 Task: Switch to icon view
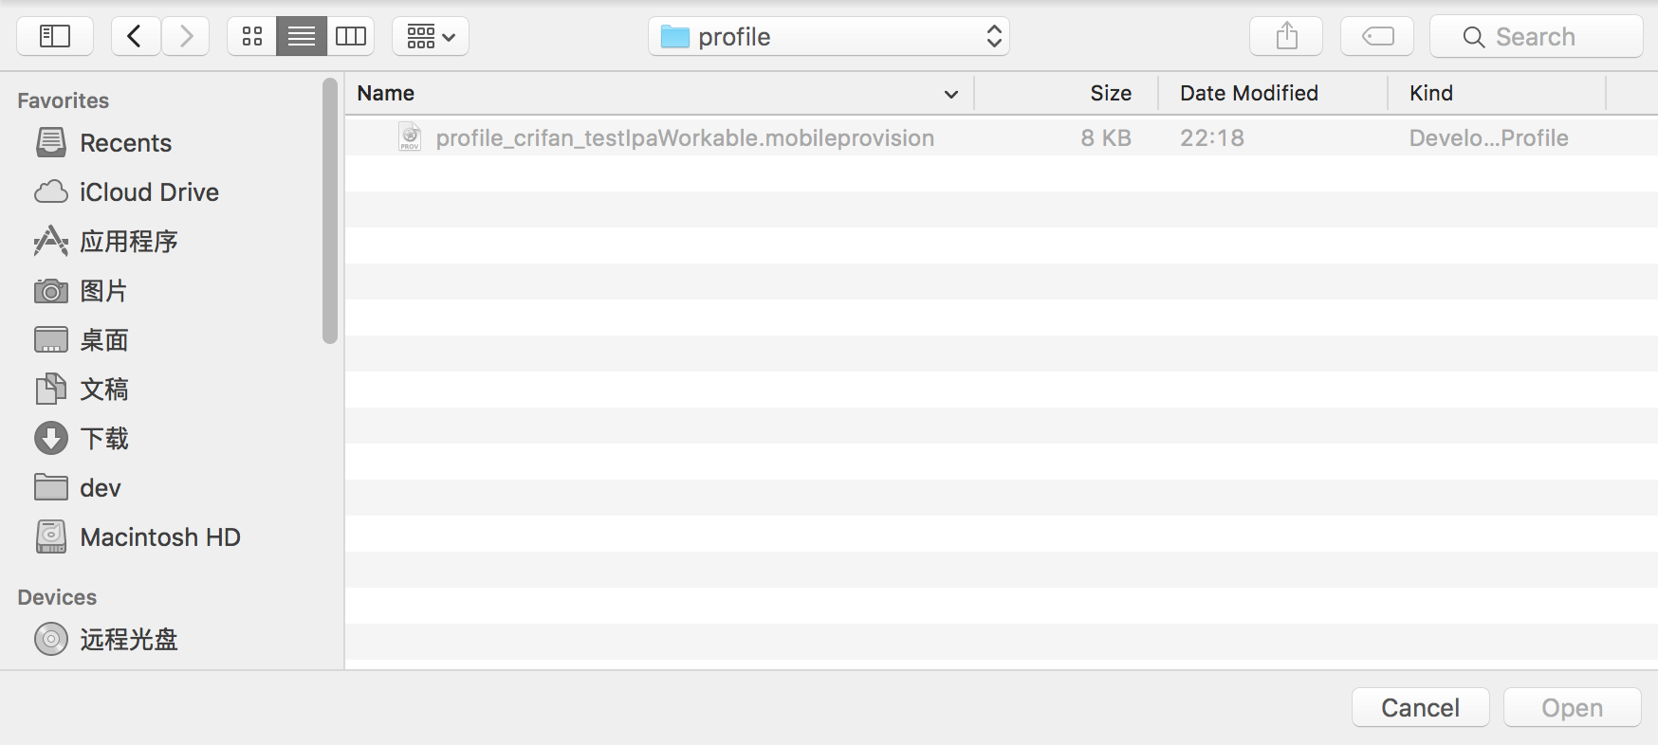(252, 37)
